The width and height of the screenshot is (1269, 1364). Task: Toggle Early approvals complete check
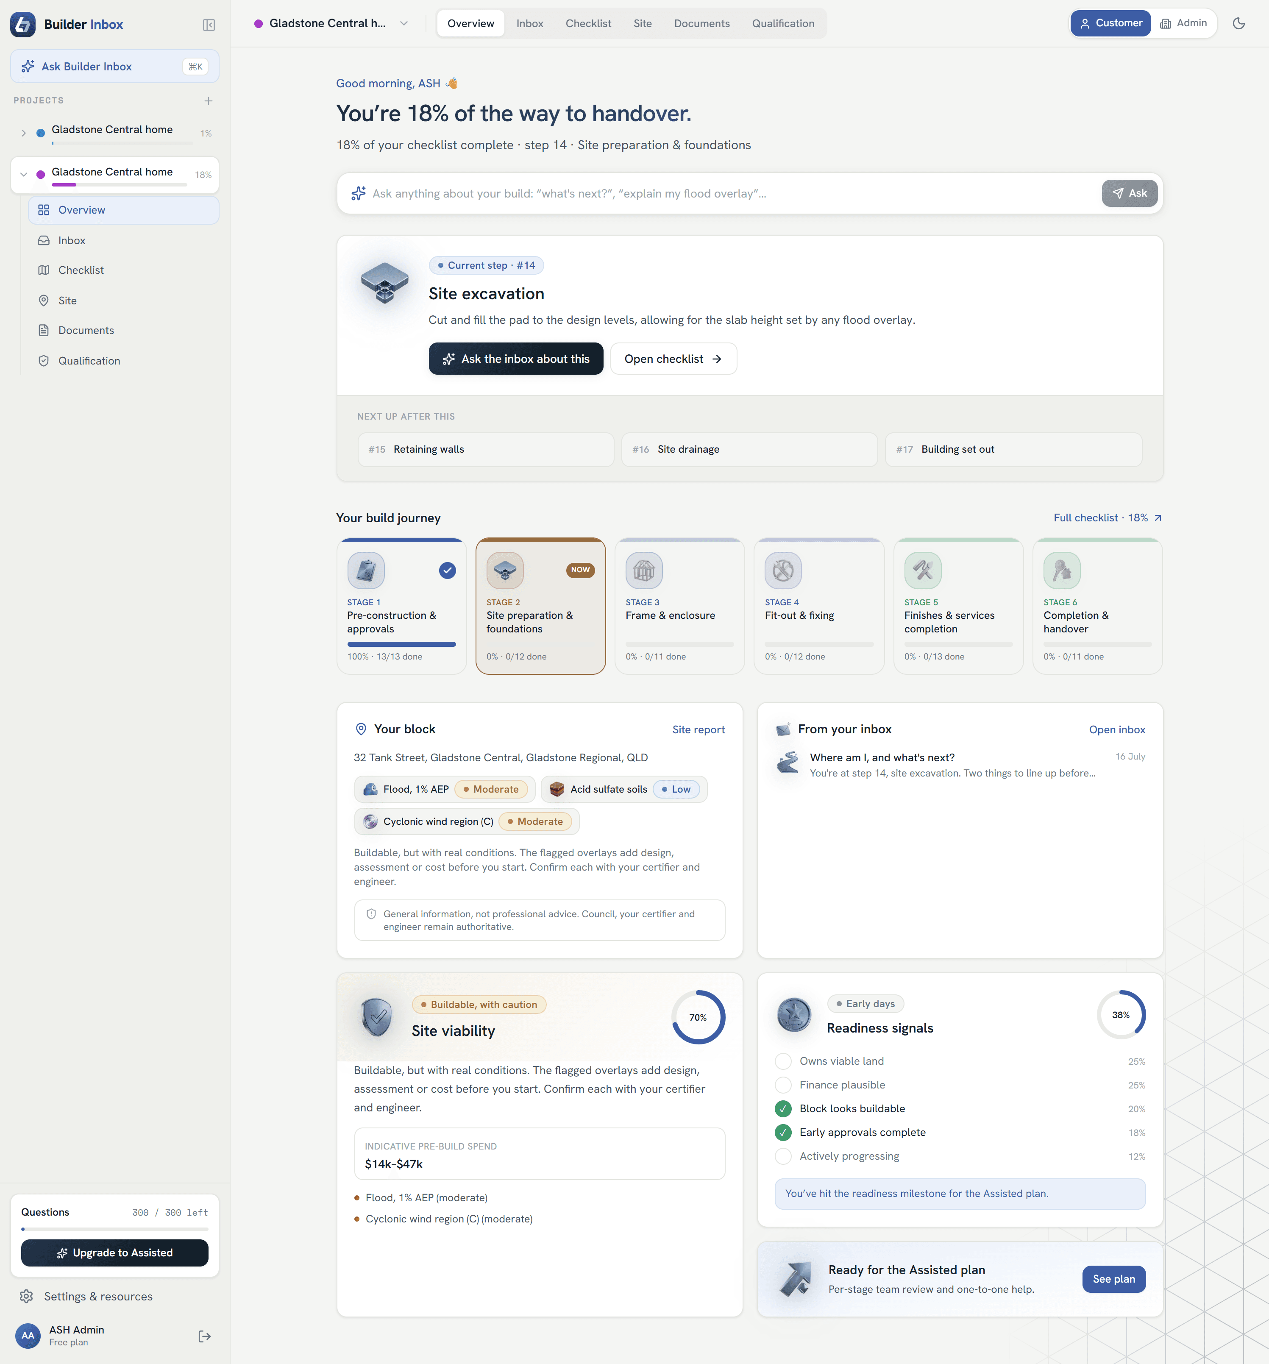(783, 1132)
